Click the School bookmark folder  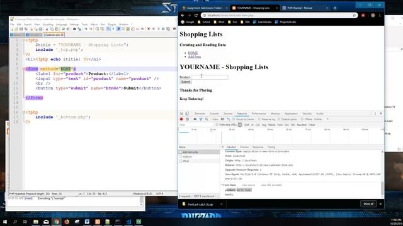[x=204, y=22]
